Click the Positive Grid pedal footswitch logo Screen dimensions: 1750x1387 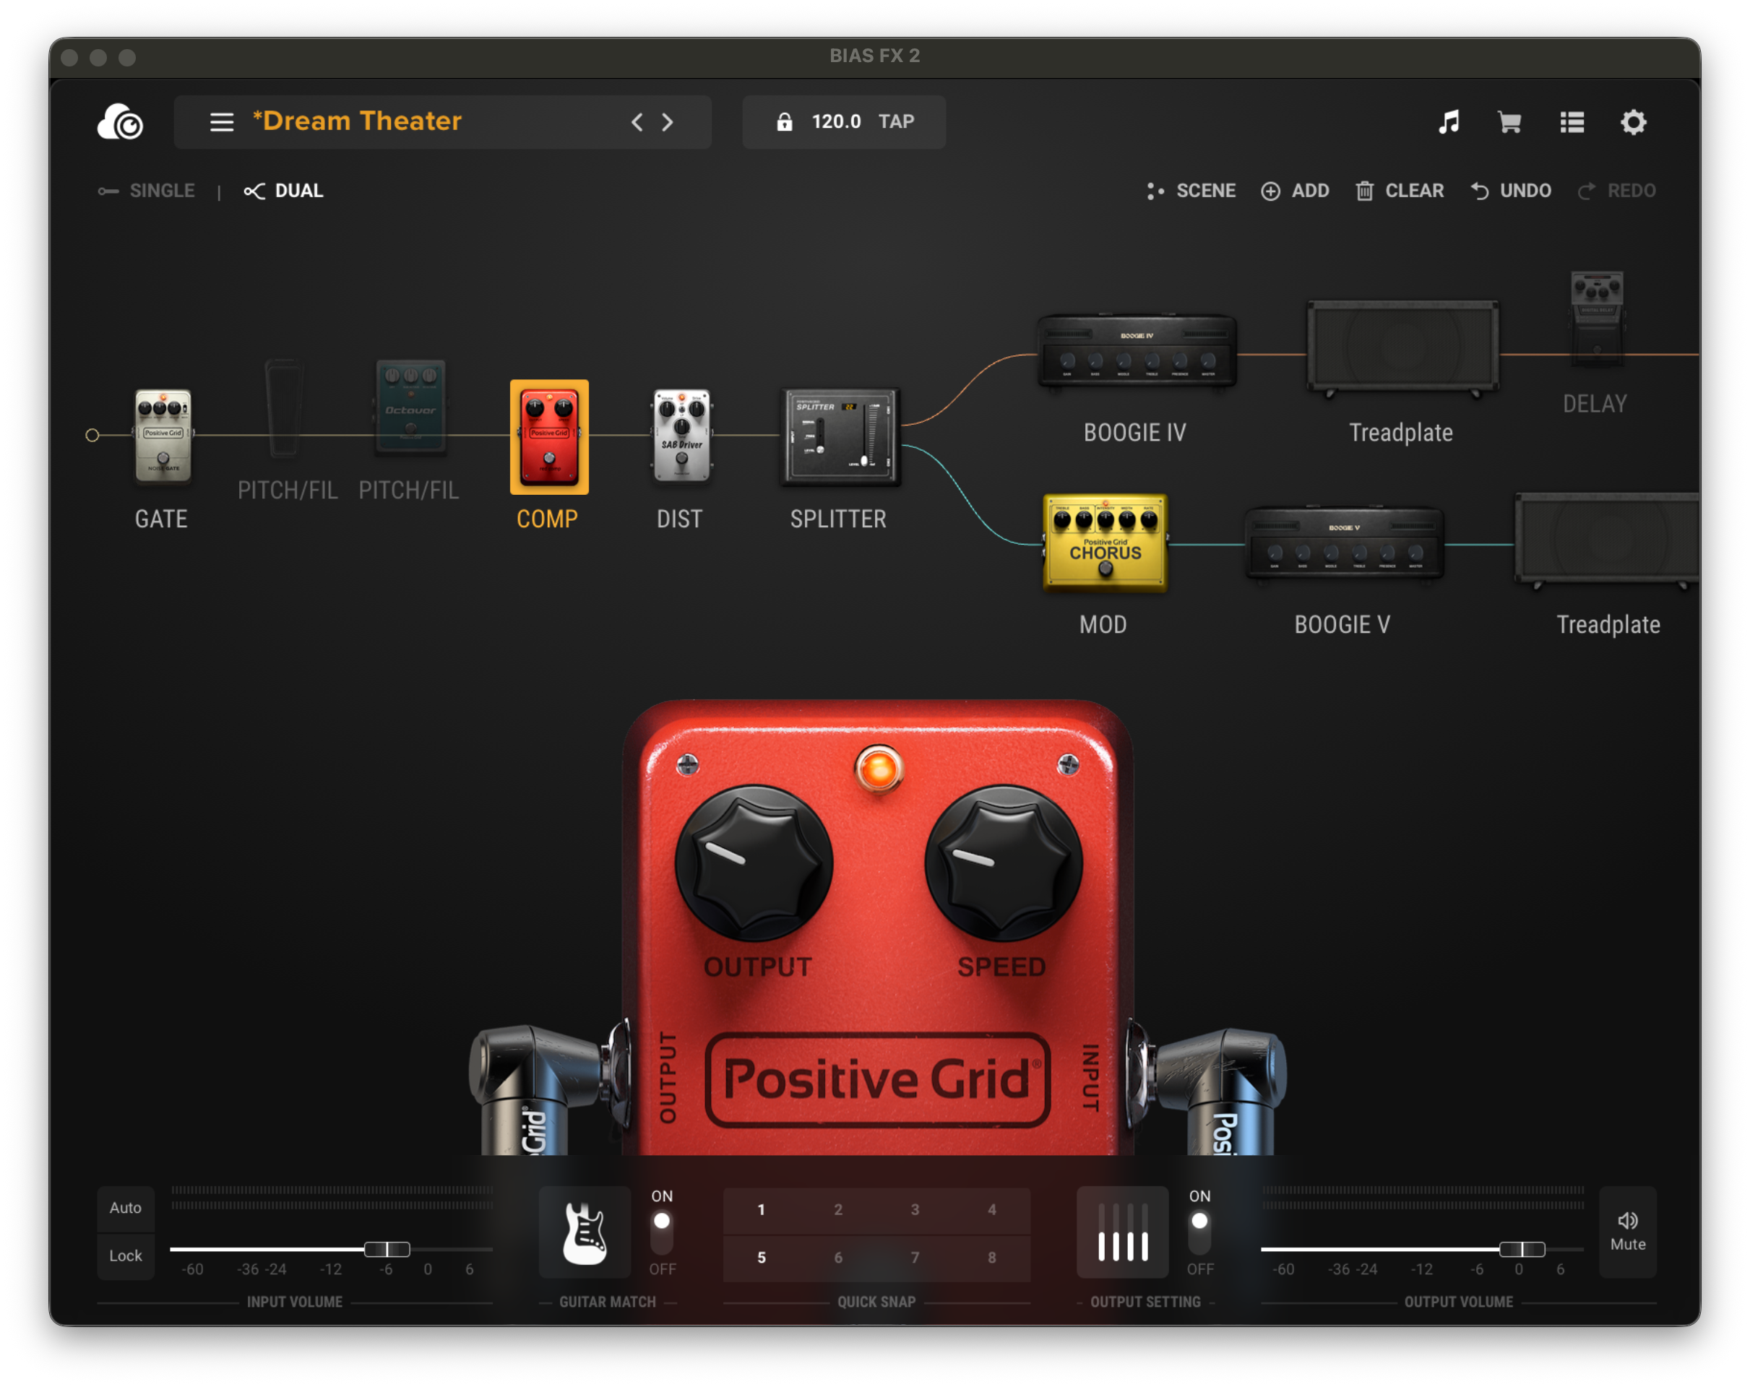pyautogui.click(x=878, y=1079)
